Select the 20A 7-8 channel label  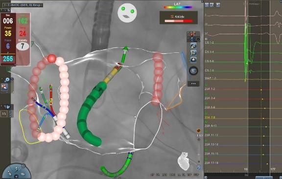tap(210, 117)
